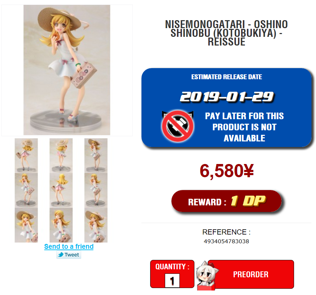Select the bottom-right close-up thumbnail
The height and width of the screenshot is (295, 316).
pyautogui.click(x=96, y=225)
